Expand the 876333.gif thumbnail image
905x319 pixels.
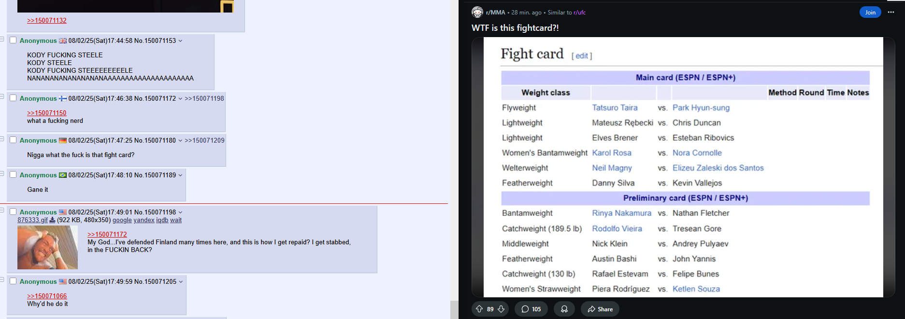pyautogui.click(x=47, y=247)
